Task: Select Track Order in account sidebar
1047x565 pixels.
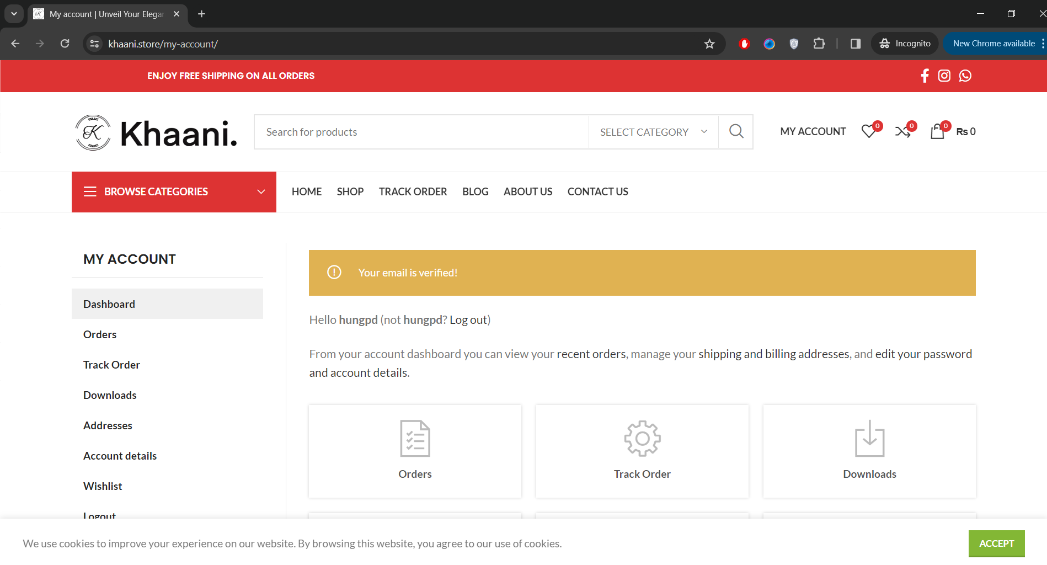Action: pos(167,365)
